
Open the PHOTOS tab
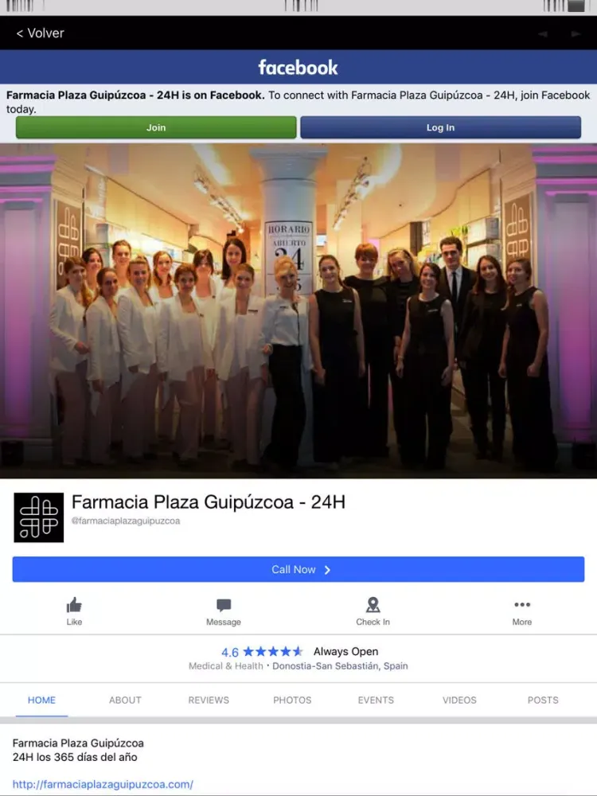pos(292,700)
